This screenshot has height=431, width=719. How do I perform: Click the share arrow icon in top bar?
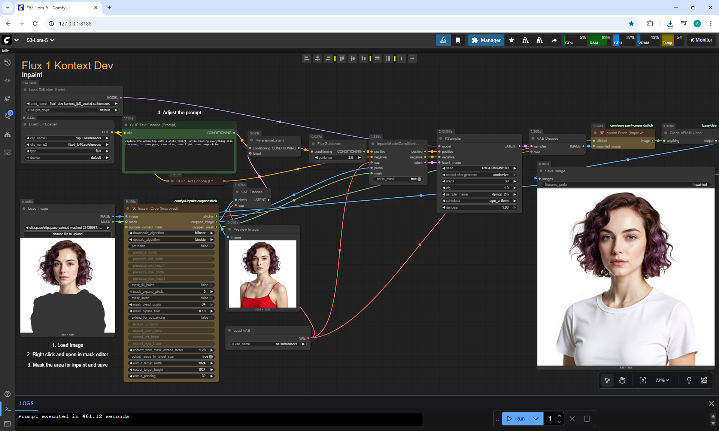pos(554,40)
